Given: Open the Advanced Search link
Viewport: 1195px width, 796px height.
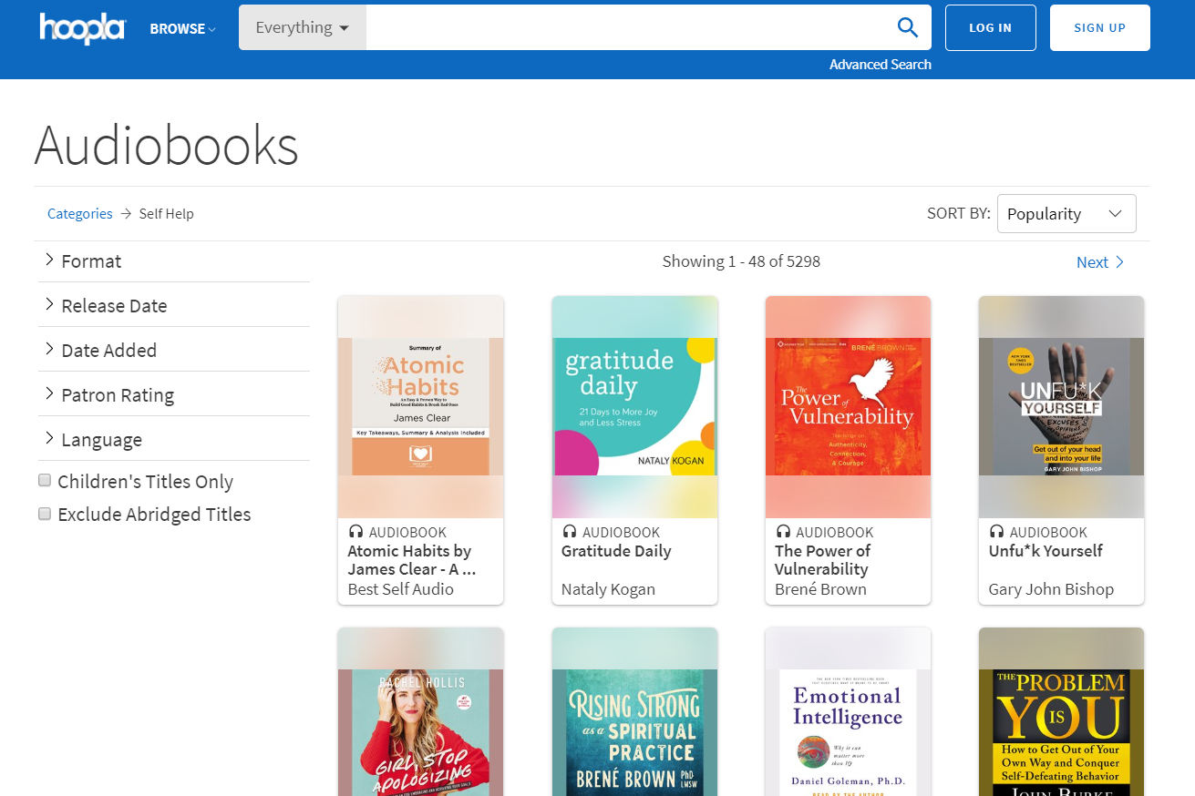Looking at the screenshot, I should (x=880, y=65).
